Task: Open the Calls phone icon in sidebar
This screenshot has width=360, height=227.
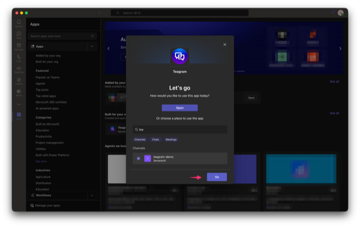Action: pos(19,57)
